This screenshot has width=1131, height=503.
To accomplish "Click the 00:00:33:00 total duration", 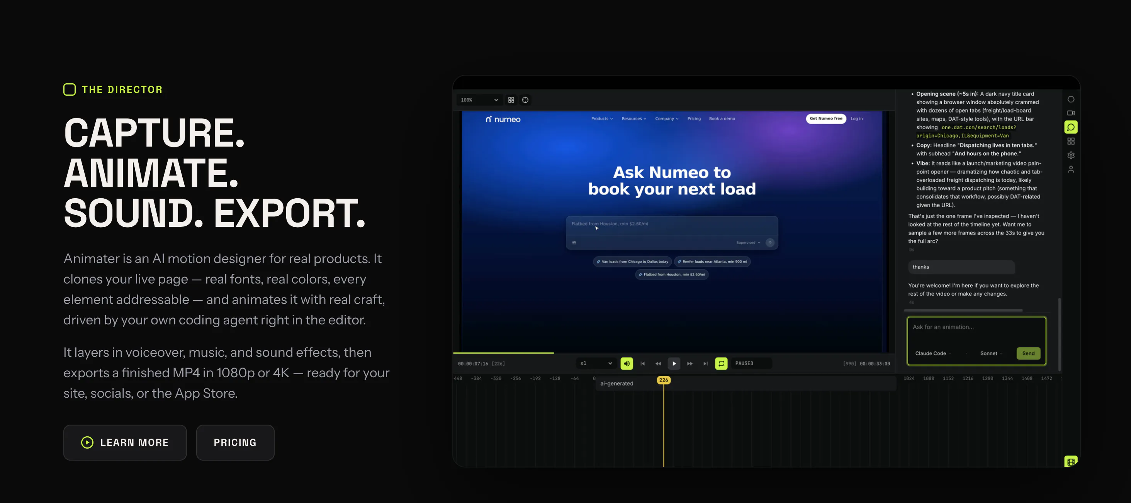I will [875, 363].
